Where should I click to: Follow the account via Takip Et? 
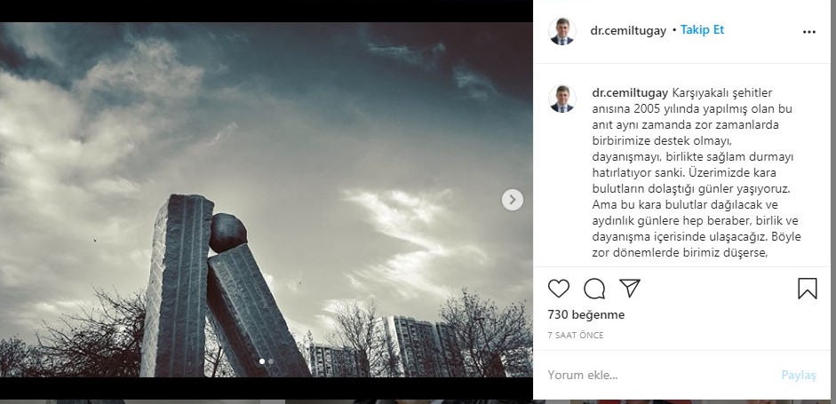702,30
